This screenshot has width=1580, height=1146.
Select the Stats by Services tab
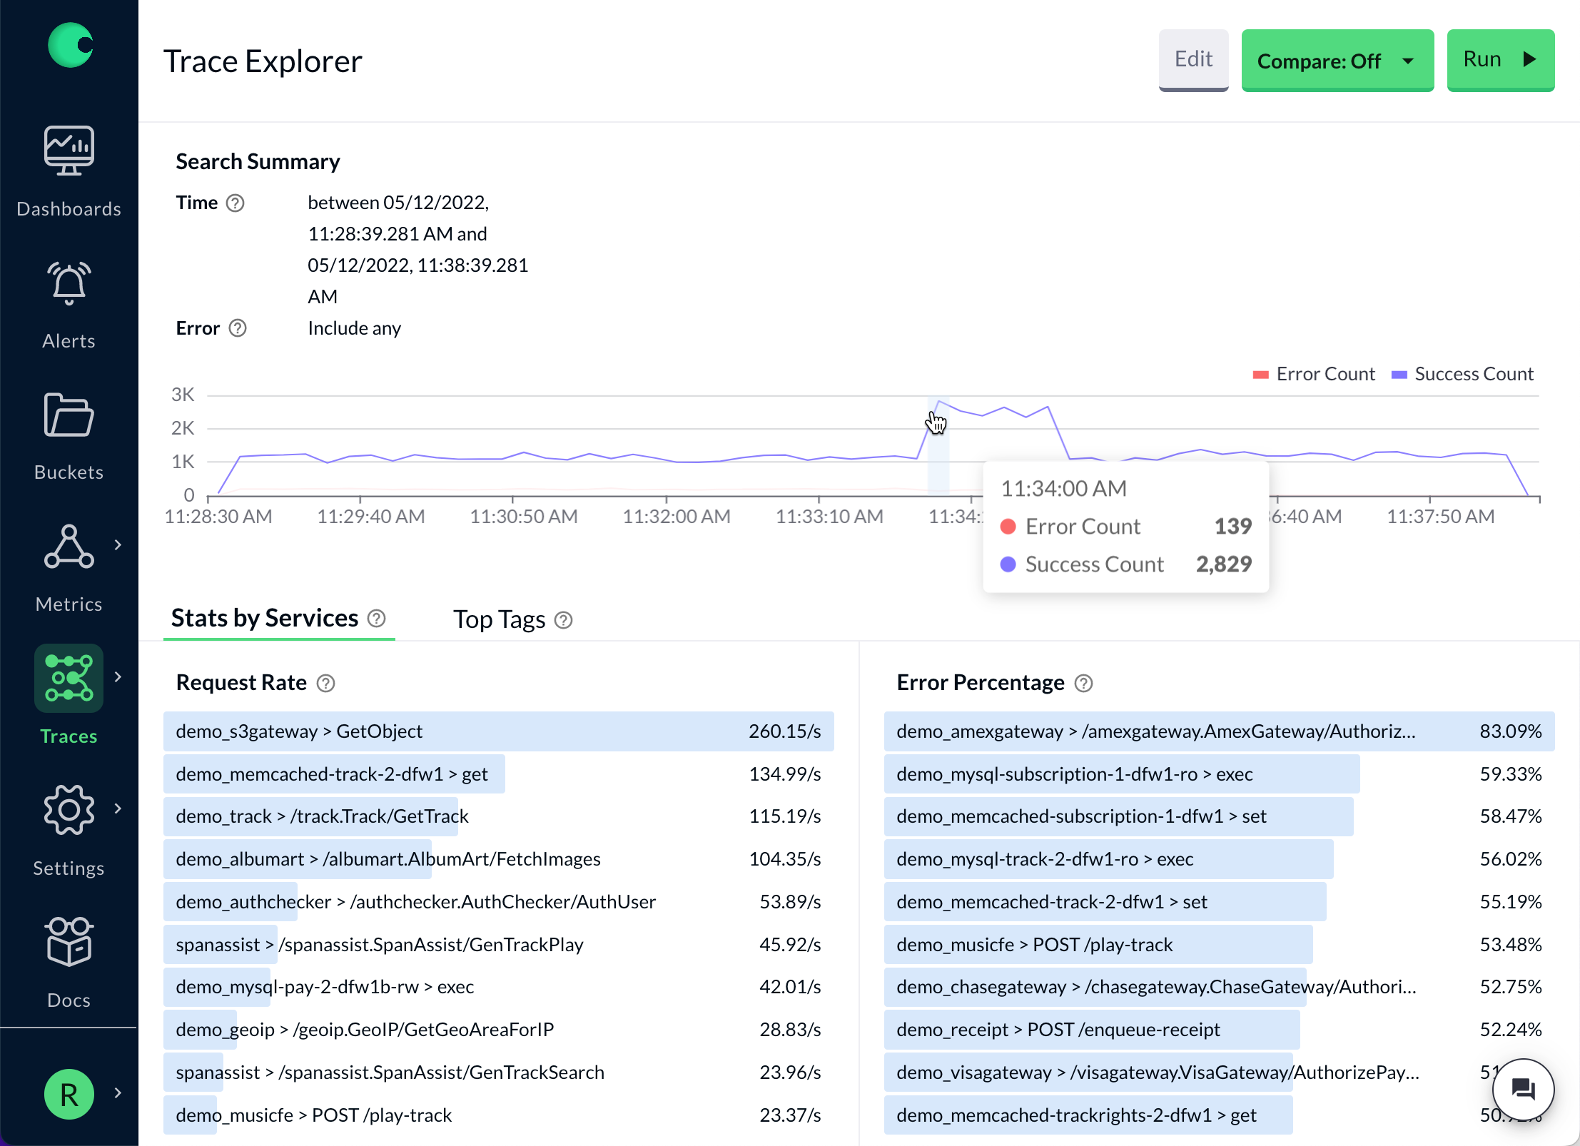point(265,618)
